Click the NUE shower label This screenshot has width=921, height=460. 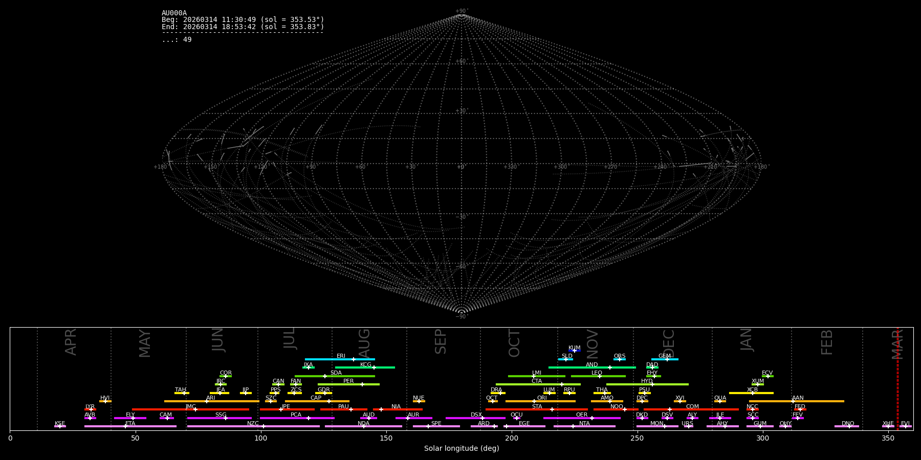pyautogui.click(x=419, y=398)
